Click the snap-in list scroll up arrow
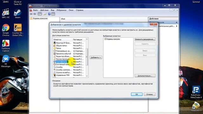This screenshot has width=203, height=114. 87,39
